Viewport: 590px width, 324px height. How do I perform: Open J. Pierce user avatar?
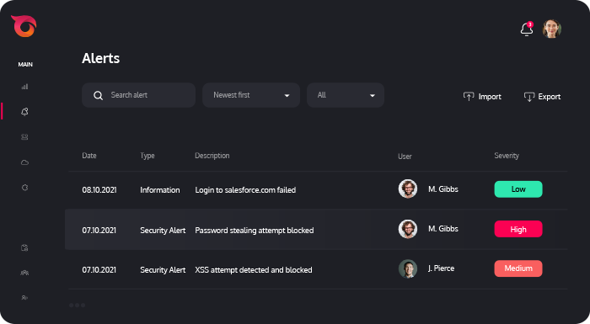pos(408,268)
